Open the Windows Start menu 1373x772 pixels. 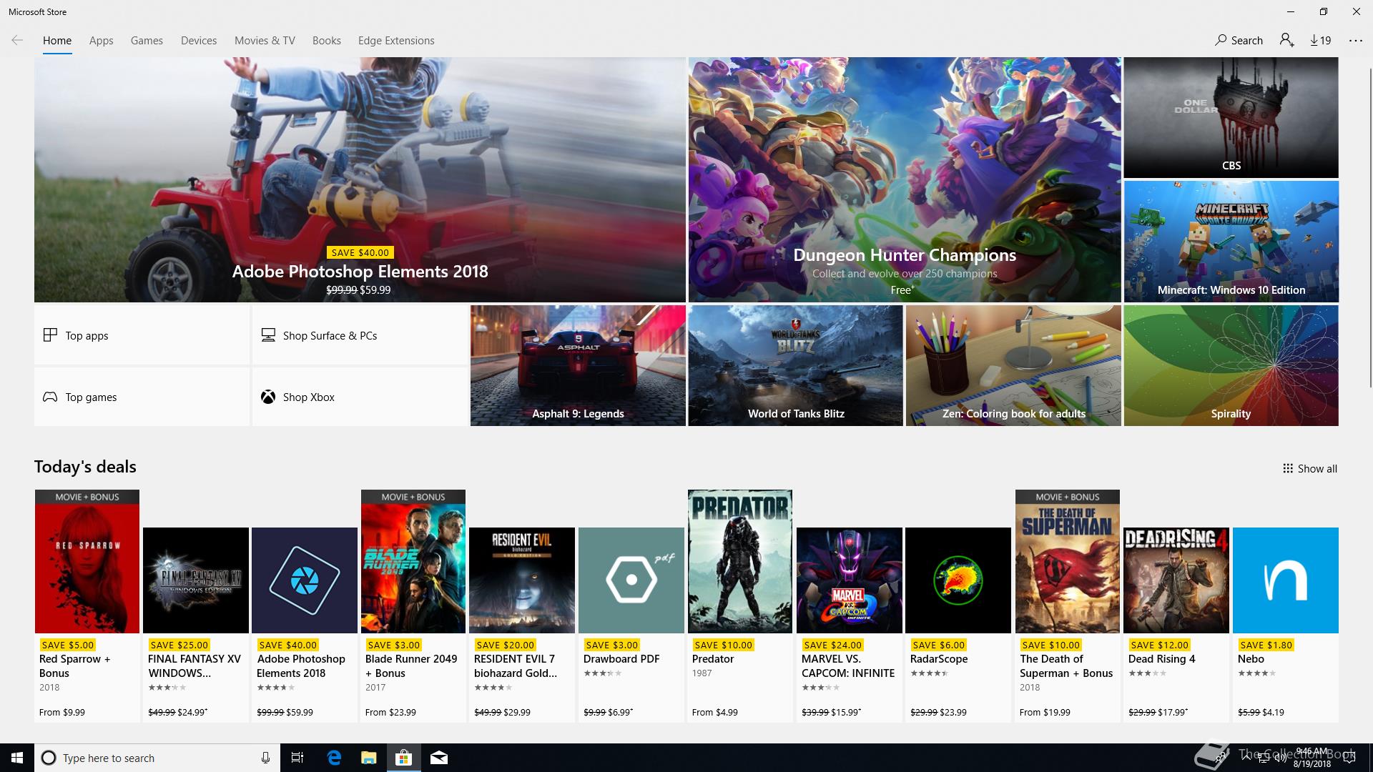coord(17,758)
